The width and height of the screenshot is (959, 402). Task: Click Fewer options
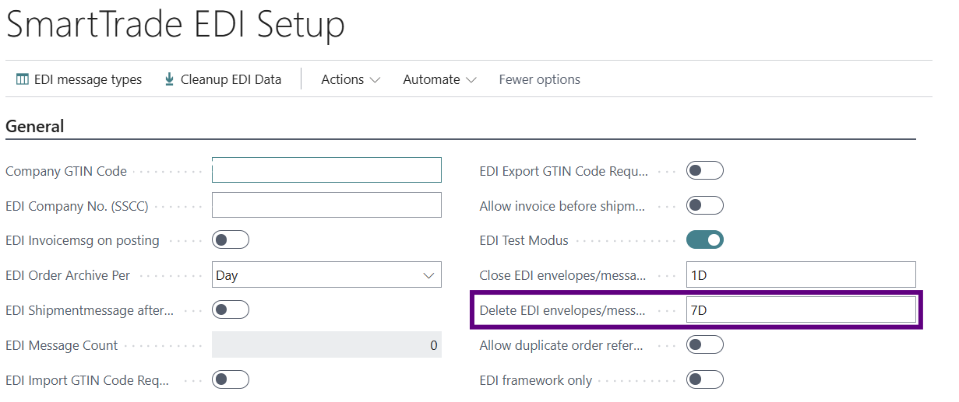[539, 79]
